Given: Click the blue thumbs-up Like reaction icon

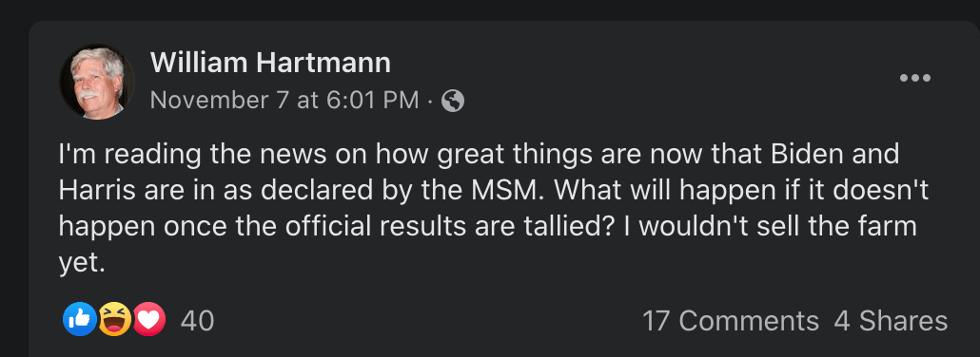Looking at the screenshot, I should (x=79, y=320).
